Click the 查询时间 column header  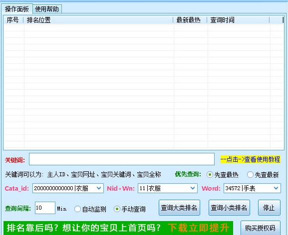tap(238, 20)
